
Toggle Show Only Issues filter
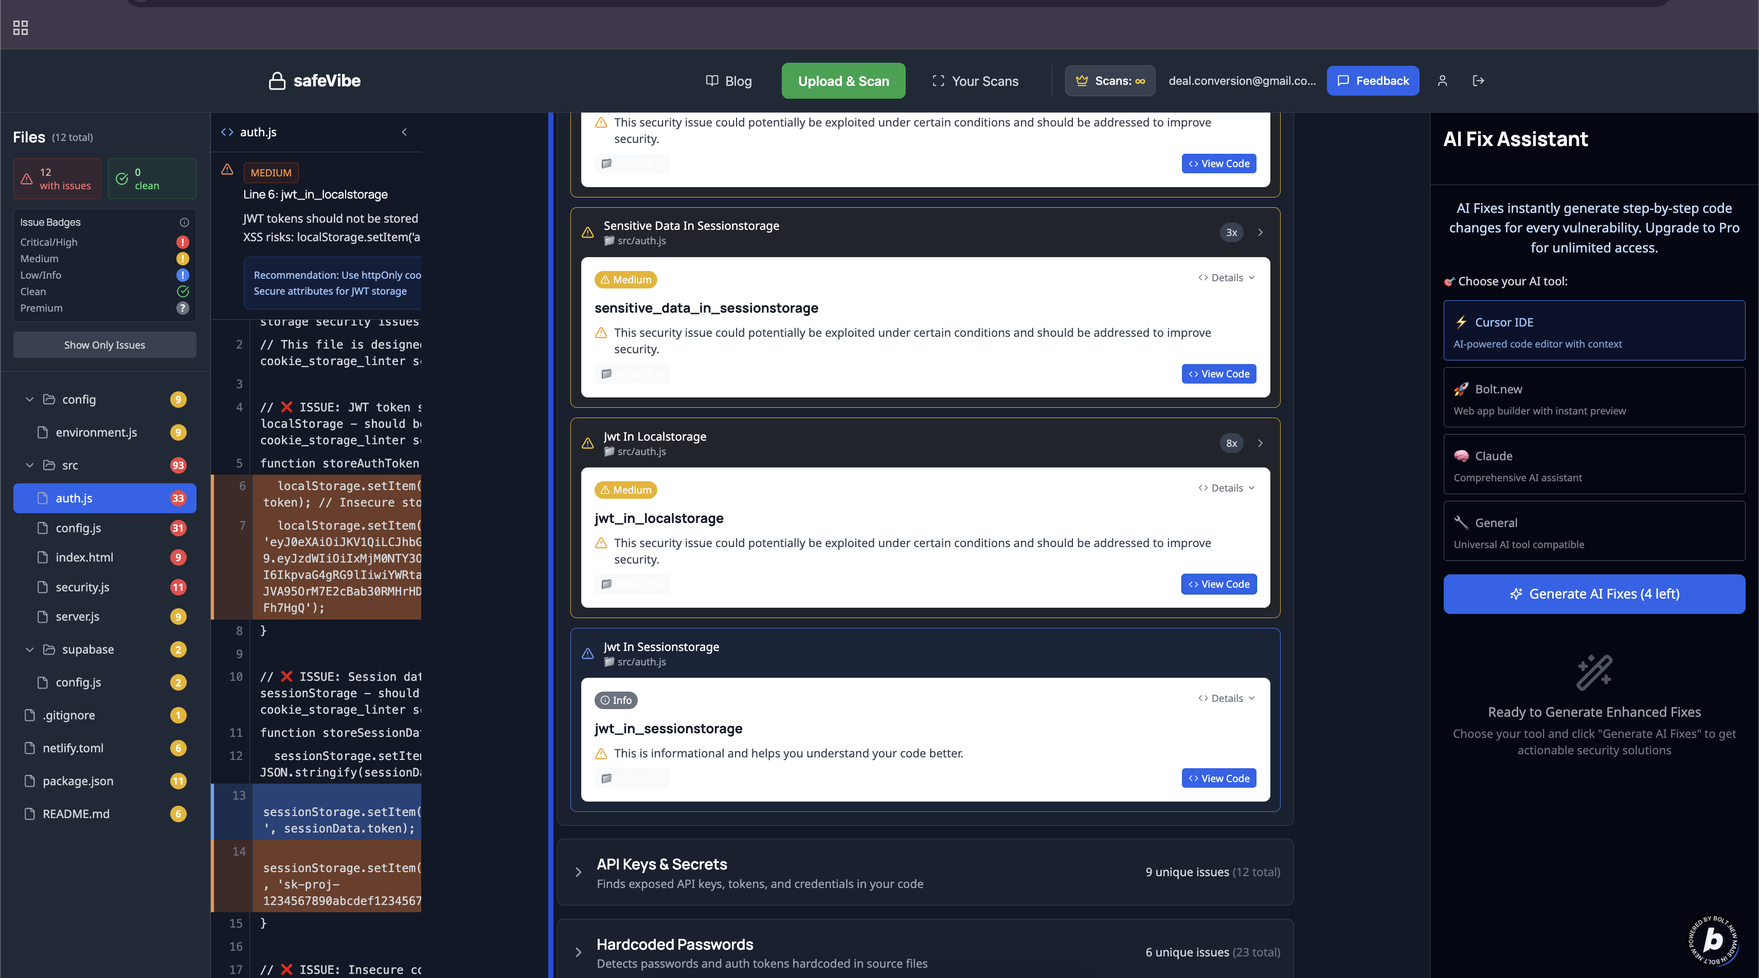click(104, 346)
